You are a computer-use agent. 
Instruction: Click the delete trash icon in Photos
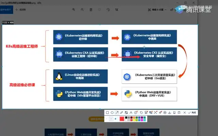[x=91, y=10]
